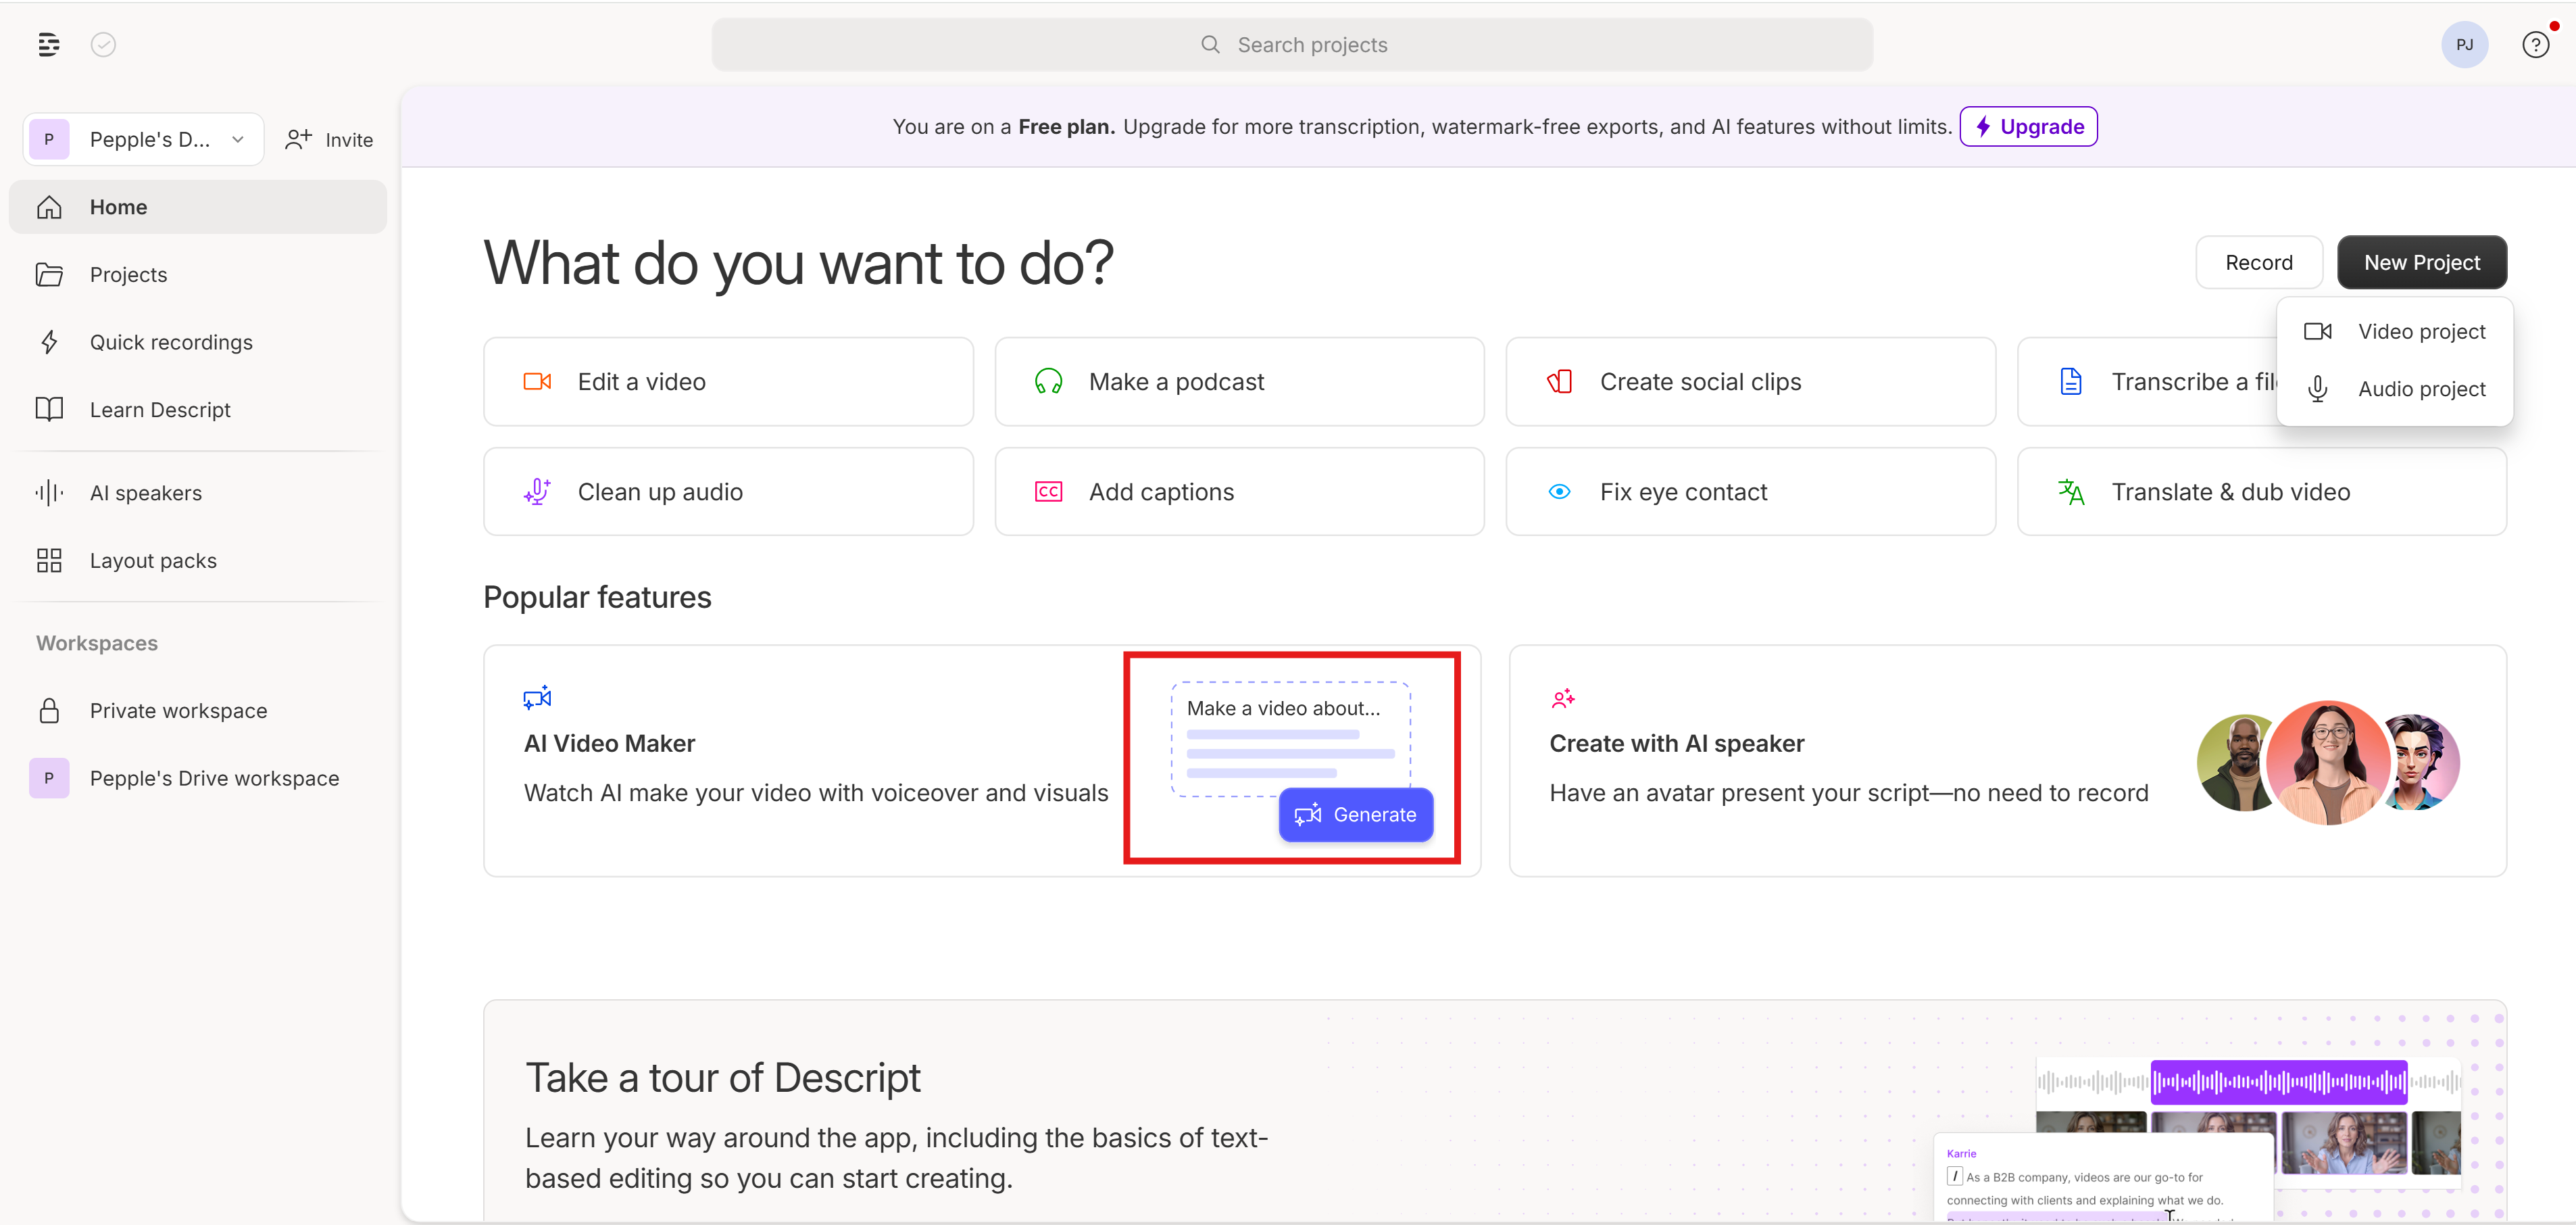Click the New Project button
This screenshot has height=1225, width=2576.
pos(2421,262)
